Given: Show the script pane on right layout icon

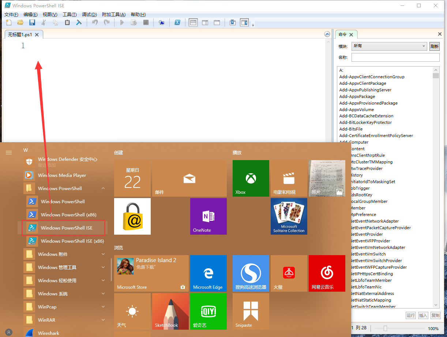Looking at the screenshot, I should coord(205,23).
